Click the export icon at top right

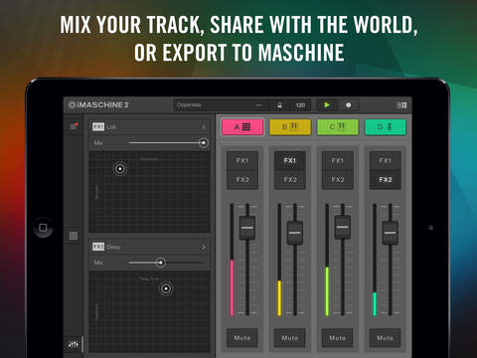[401, 105]
